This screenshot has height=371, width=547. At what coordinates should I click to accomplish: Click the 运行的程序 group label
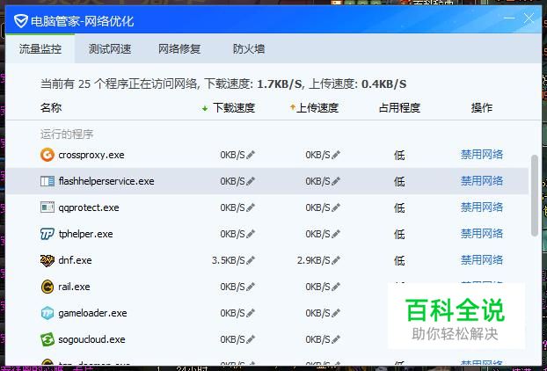[67, 135]
